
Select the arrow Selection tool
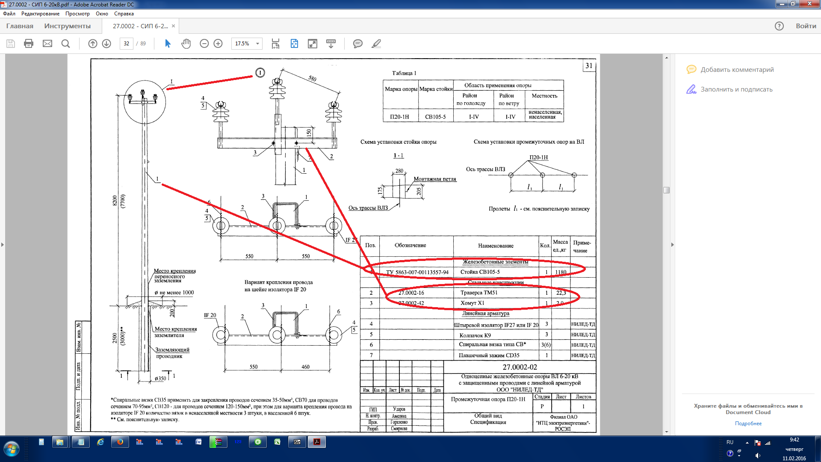pyautogui.click(x=168, y=44)
